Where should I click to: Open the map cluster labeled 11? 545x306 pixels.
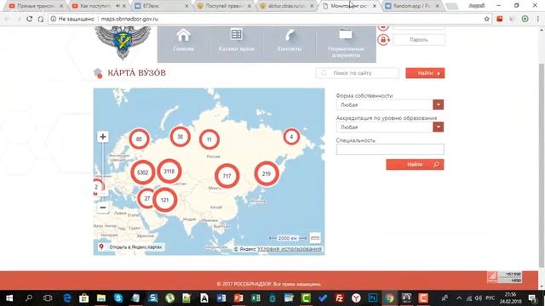[x=209, y=139]
